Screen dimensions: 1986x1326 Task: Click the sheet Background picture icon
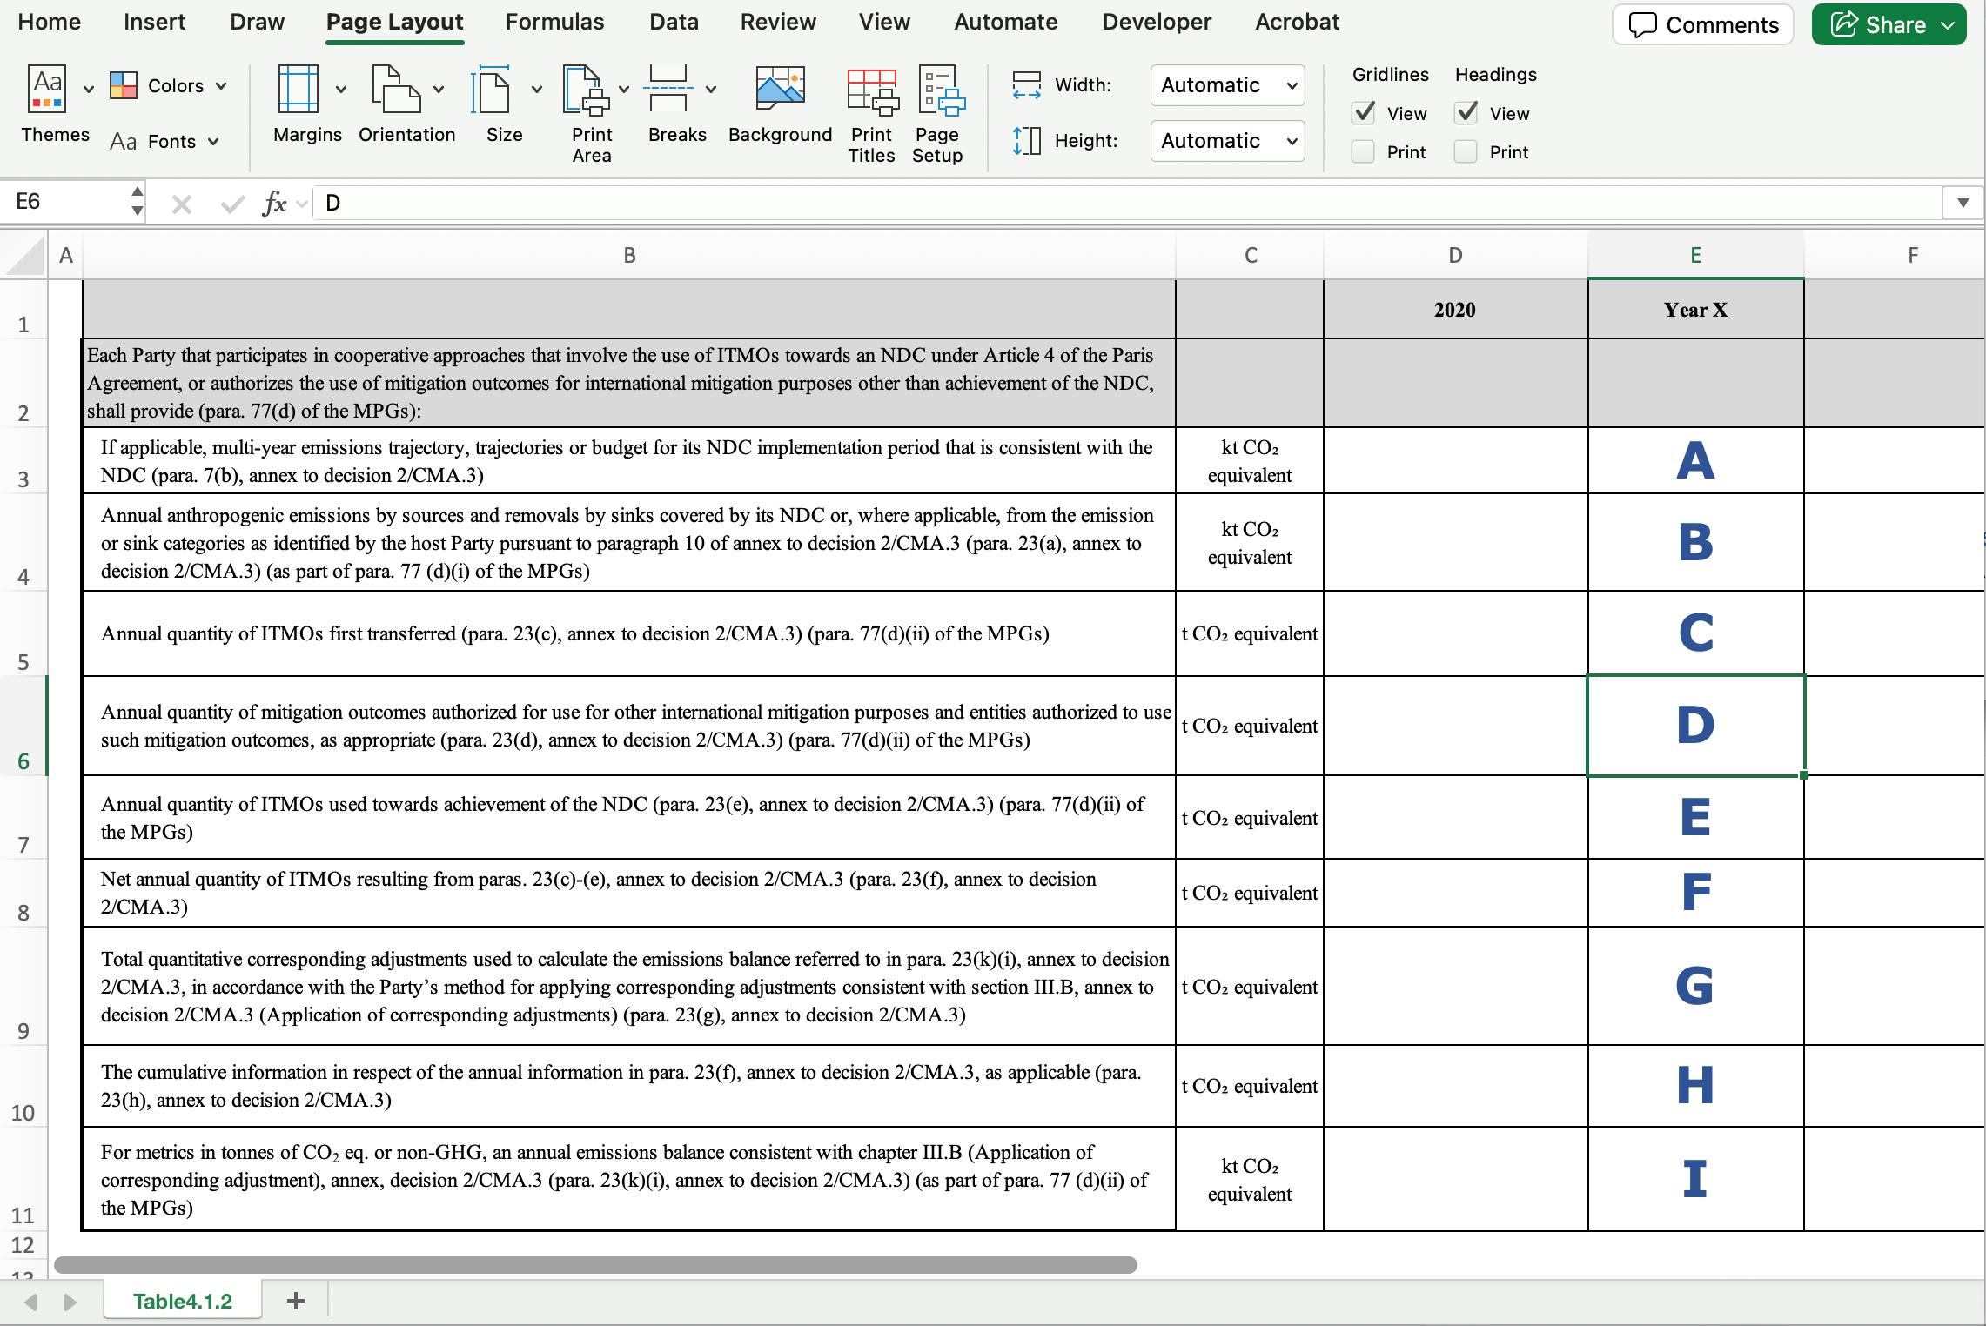(x=781, y=89)
